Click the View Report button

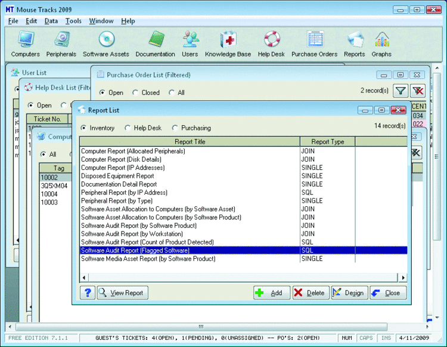(123, 293)
